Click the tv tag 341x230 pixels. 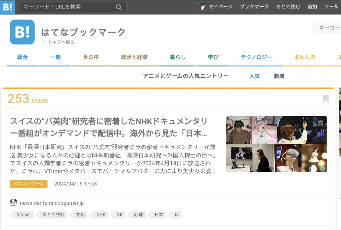(175, 215)
